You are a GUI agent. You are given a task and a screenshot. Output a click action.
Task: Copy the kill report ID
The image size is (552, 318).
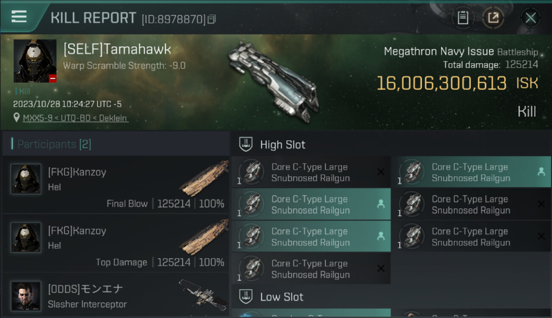click(x=212, y=19)
